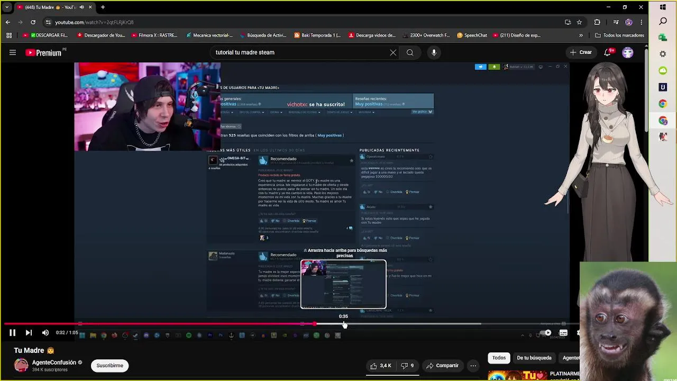Clear the YouTube search query

(393, 52)
